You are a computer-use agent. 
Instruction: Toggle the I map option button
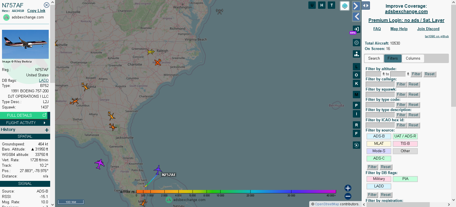click(357, 114)
